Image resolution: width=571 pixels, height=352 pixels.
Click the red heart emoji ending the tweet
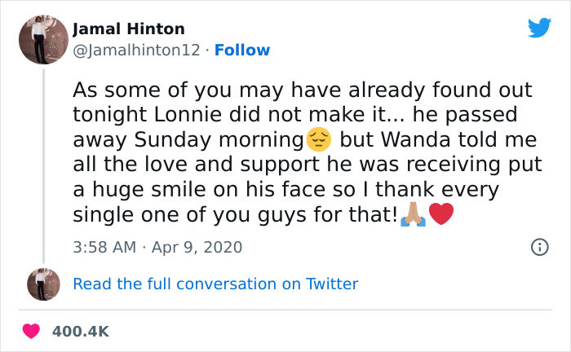point(440,217)
